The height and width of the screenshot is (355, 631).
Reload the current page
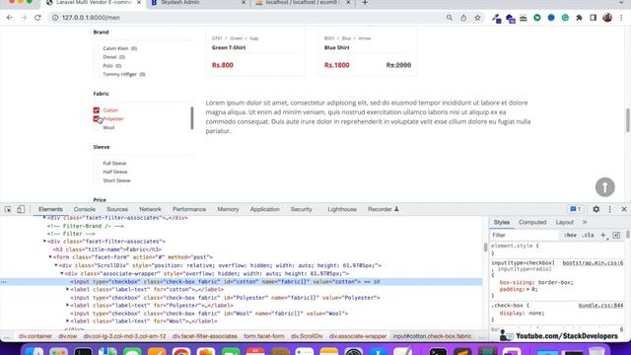37,18
